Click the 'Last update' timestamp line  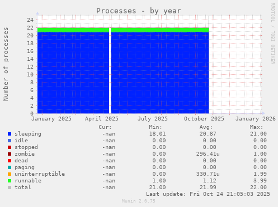[208, 194]
